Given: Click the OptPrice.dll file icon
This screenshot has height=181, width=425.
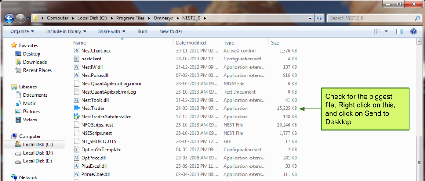Looking at the screenshot, I should click(x=76, y=158).
